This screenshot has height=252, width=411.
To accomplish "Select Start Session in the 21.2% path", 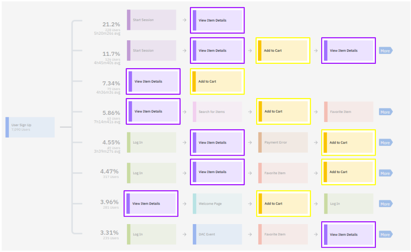I will pos(151,20).
